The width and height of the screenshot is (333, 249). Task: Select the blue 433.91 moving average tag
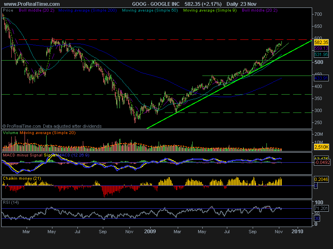click(321, 78)
